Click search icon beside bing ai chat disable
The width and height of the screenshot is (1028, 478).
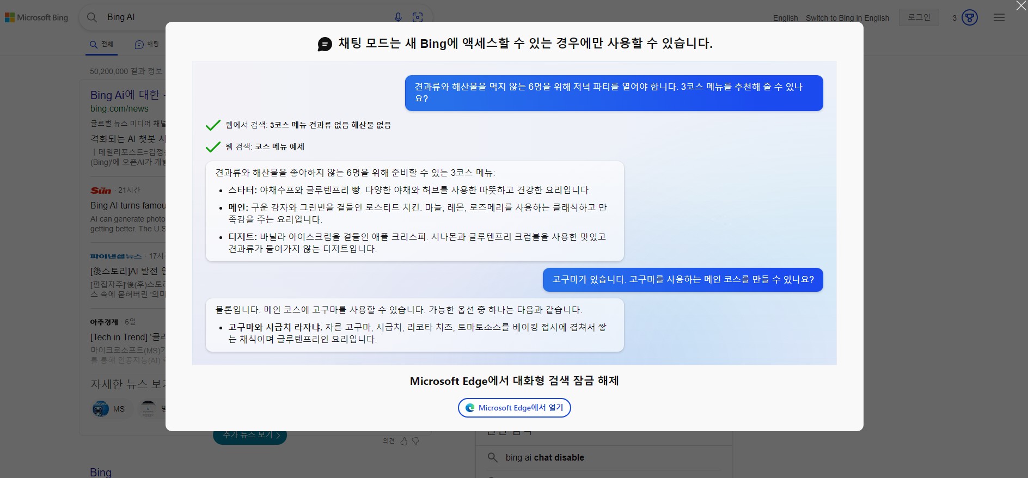pos(493,457)
